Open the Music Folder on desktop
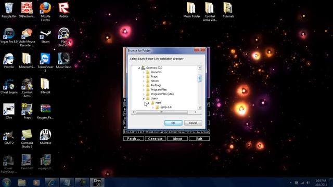Screen dimensions: 333x187 [191, 10]
